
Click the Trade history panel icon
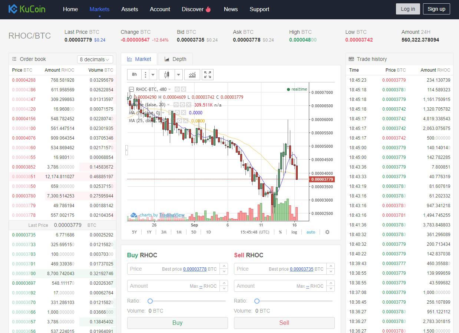351,59
